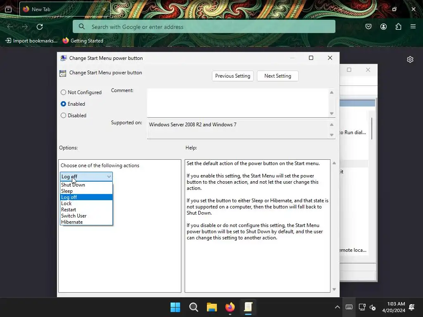Choose Hibernate from the action list
The width and height of the screenshot is (423, 317).
tap(86, 222)
